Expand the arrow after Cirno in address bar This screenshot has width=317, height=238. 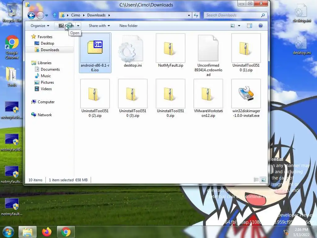tap(84, 15)
